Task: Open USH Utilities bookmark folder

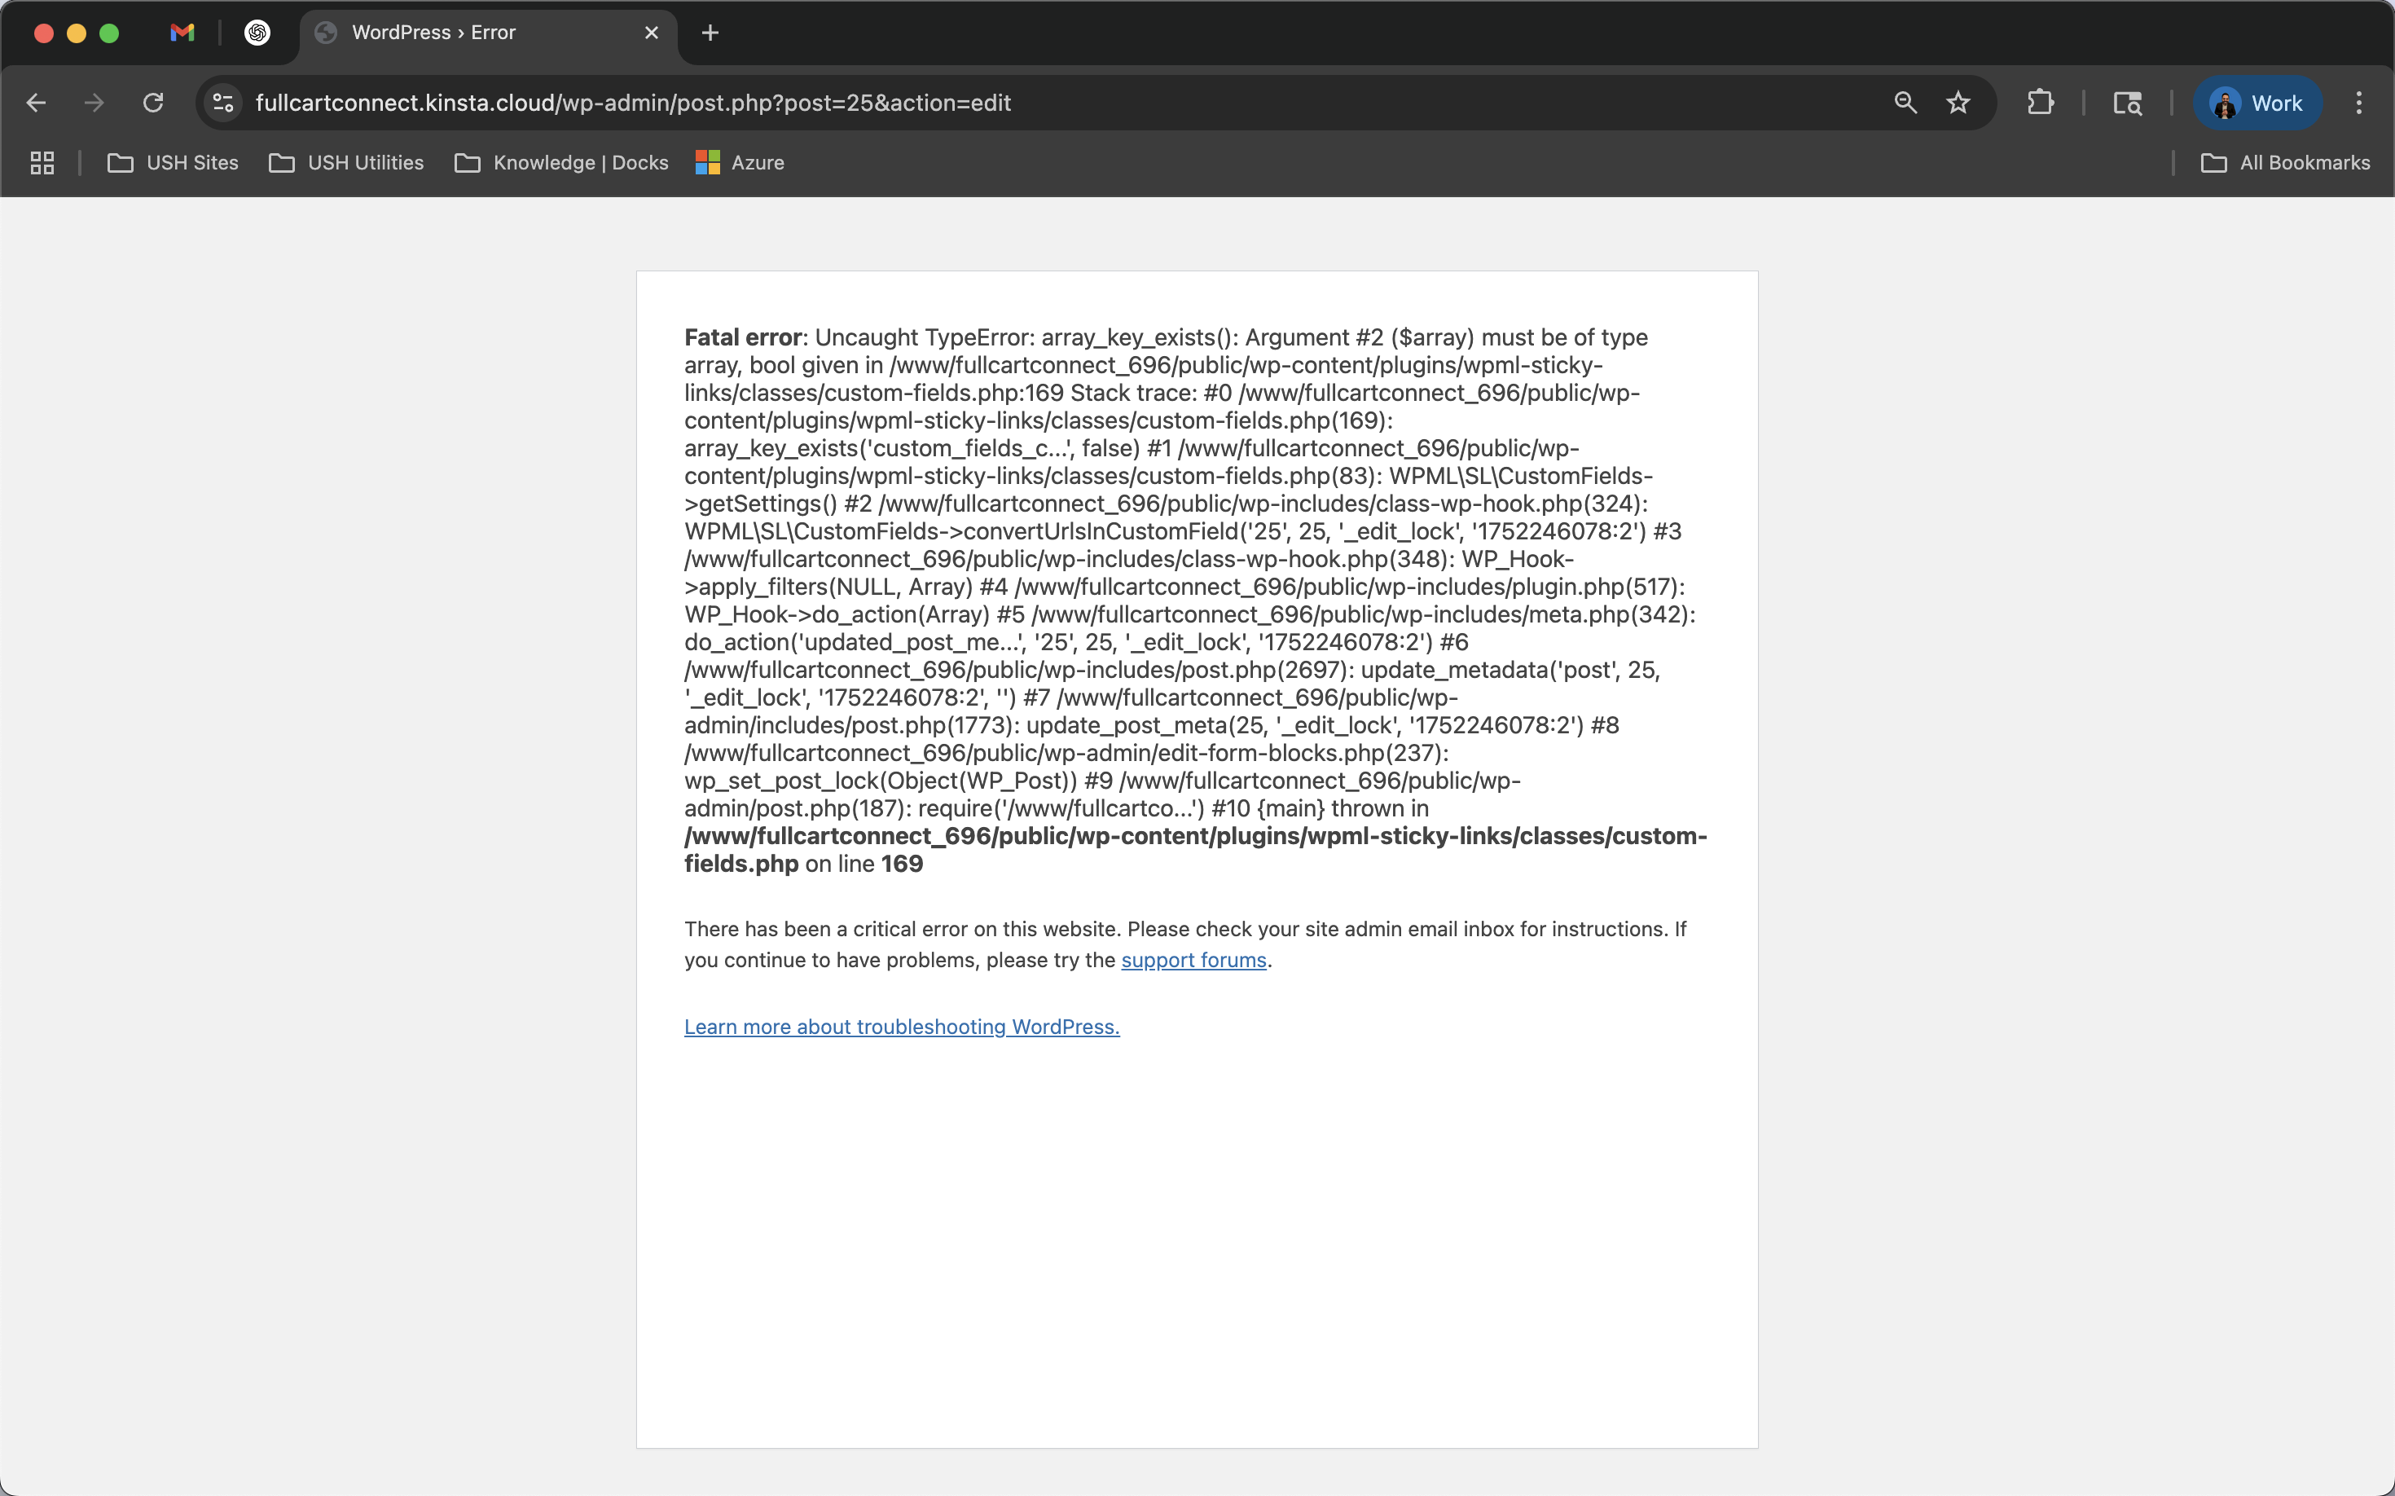Action: tap(346, 163)
